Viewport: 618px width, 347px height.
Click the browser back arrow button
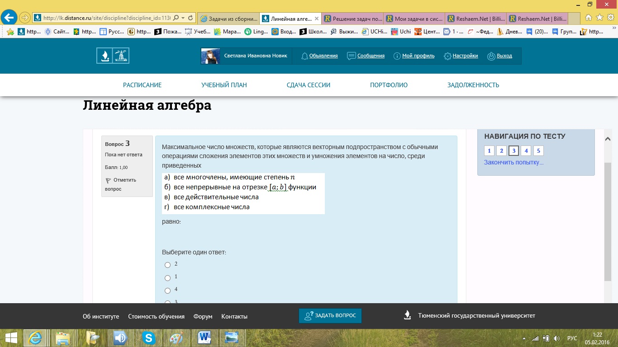click(9, 18)
